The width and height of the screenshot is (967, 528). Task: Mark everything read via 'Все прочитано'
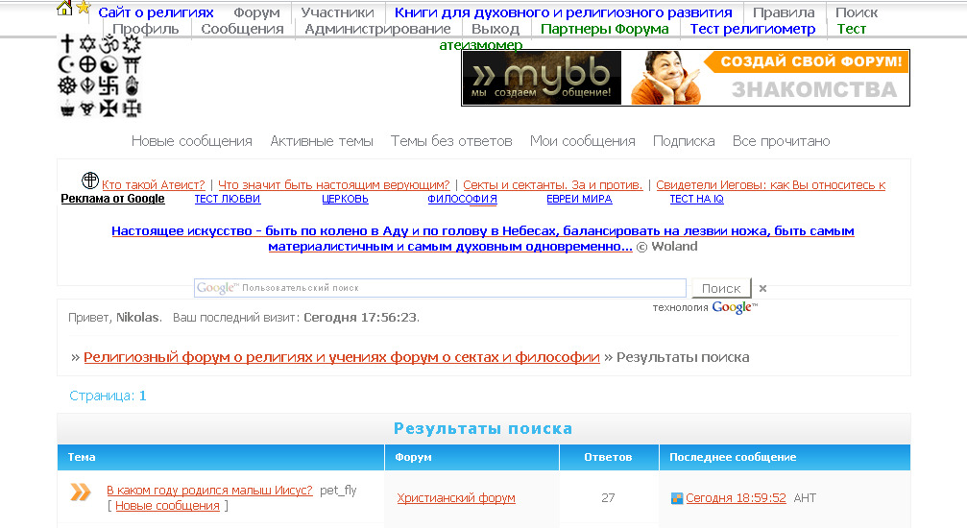click(x=782, y=141)
